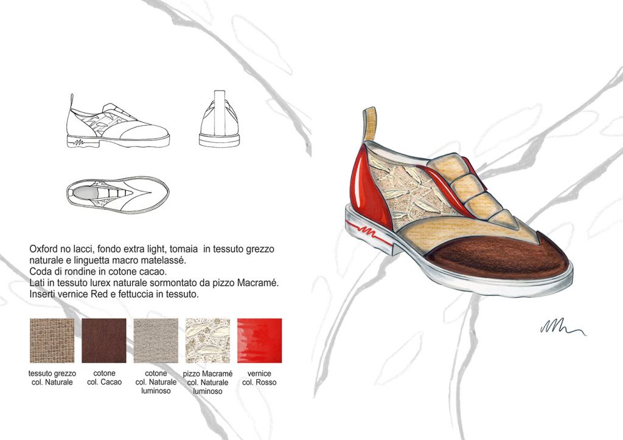Click the 'vernice col. Rosso' swatch label
Viewport: 623px width, 440px height.
259,377
